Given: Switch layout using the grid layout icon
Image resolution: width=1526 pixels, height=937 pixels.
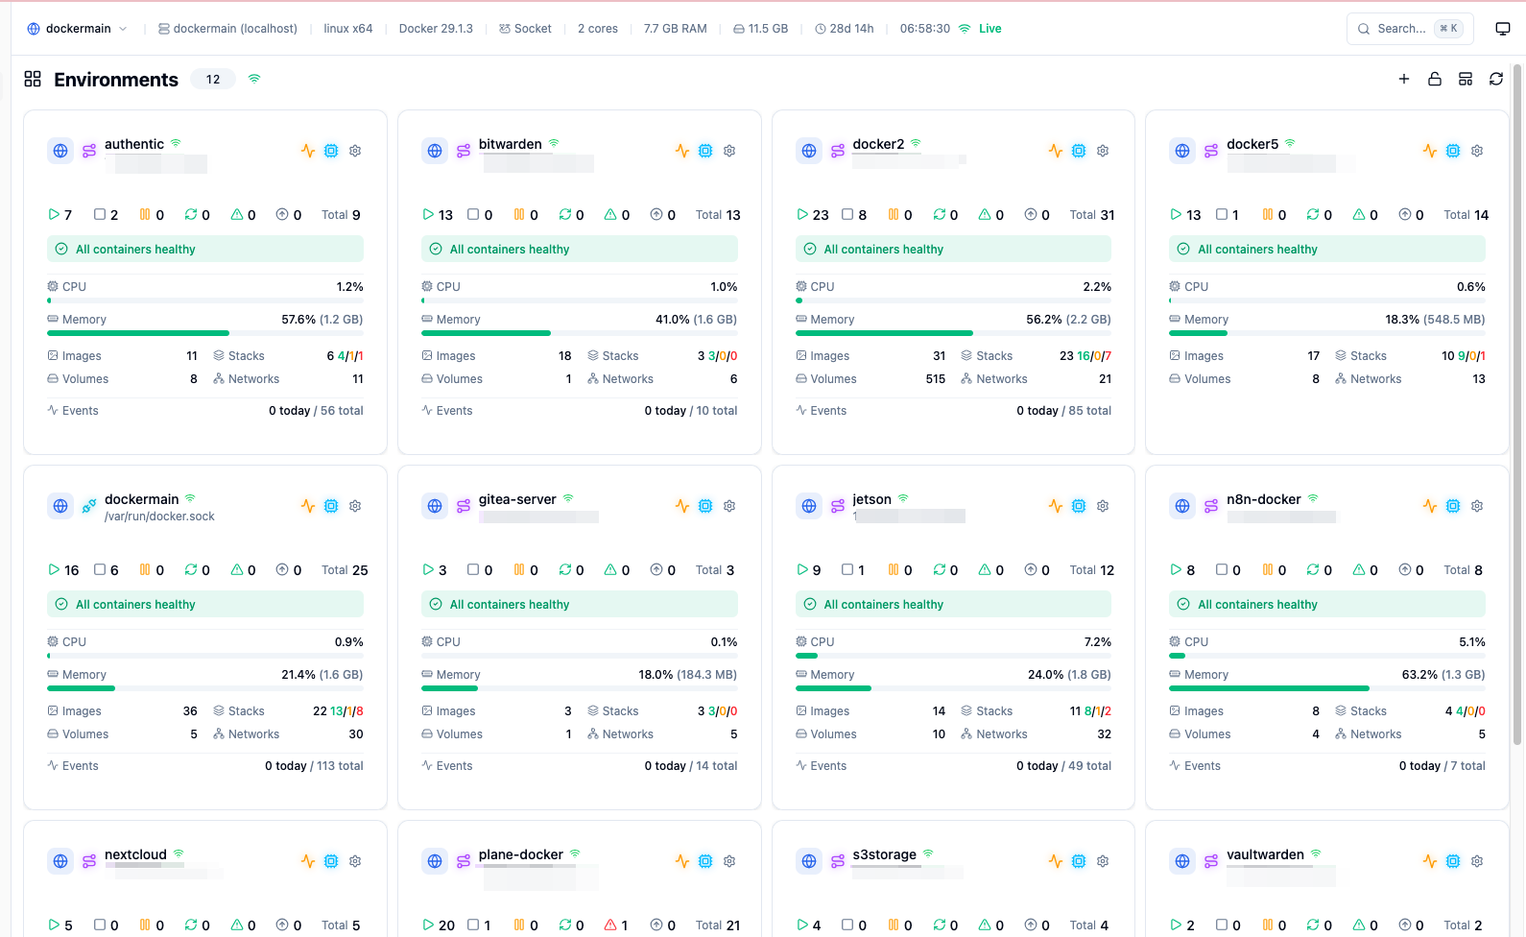Looking at the screenshot, I should click(1466, 79).
